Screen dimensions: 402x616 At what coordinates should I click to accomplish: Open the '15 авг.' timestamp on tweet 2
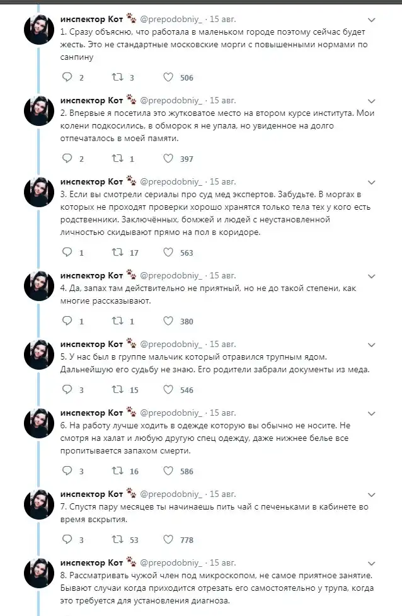223,100
